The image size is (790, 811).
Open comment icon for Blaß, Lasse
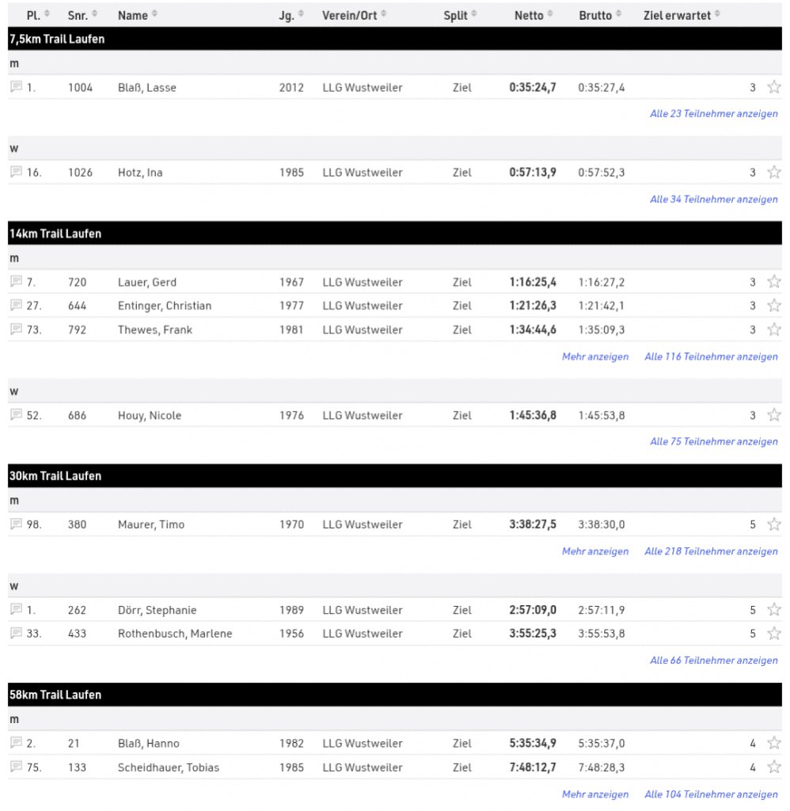pyautogui.click(x=16, y=87)
